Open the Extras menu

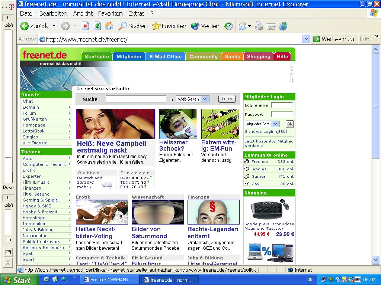tap(136, 14)
